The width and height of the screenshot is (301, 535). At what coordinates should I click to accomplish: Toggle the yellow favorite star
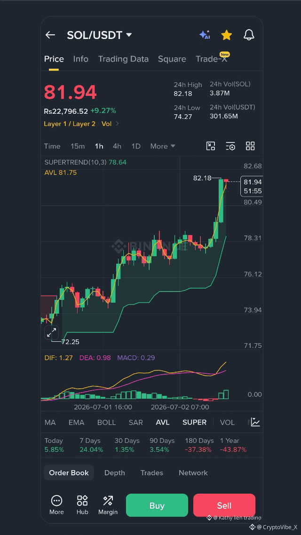(x=227, y=35)
